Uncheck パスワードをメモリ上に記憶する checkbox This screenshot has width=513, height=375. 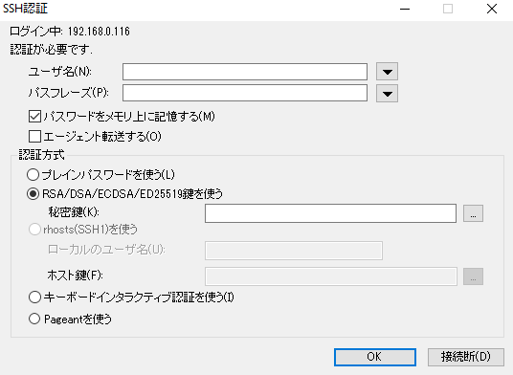[34, 116]
